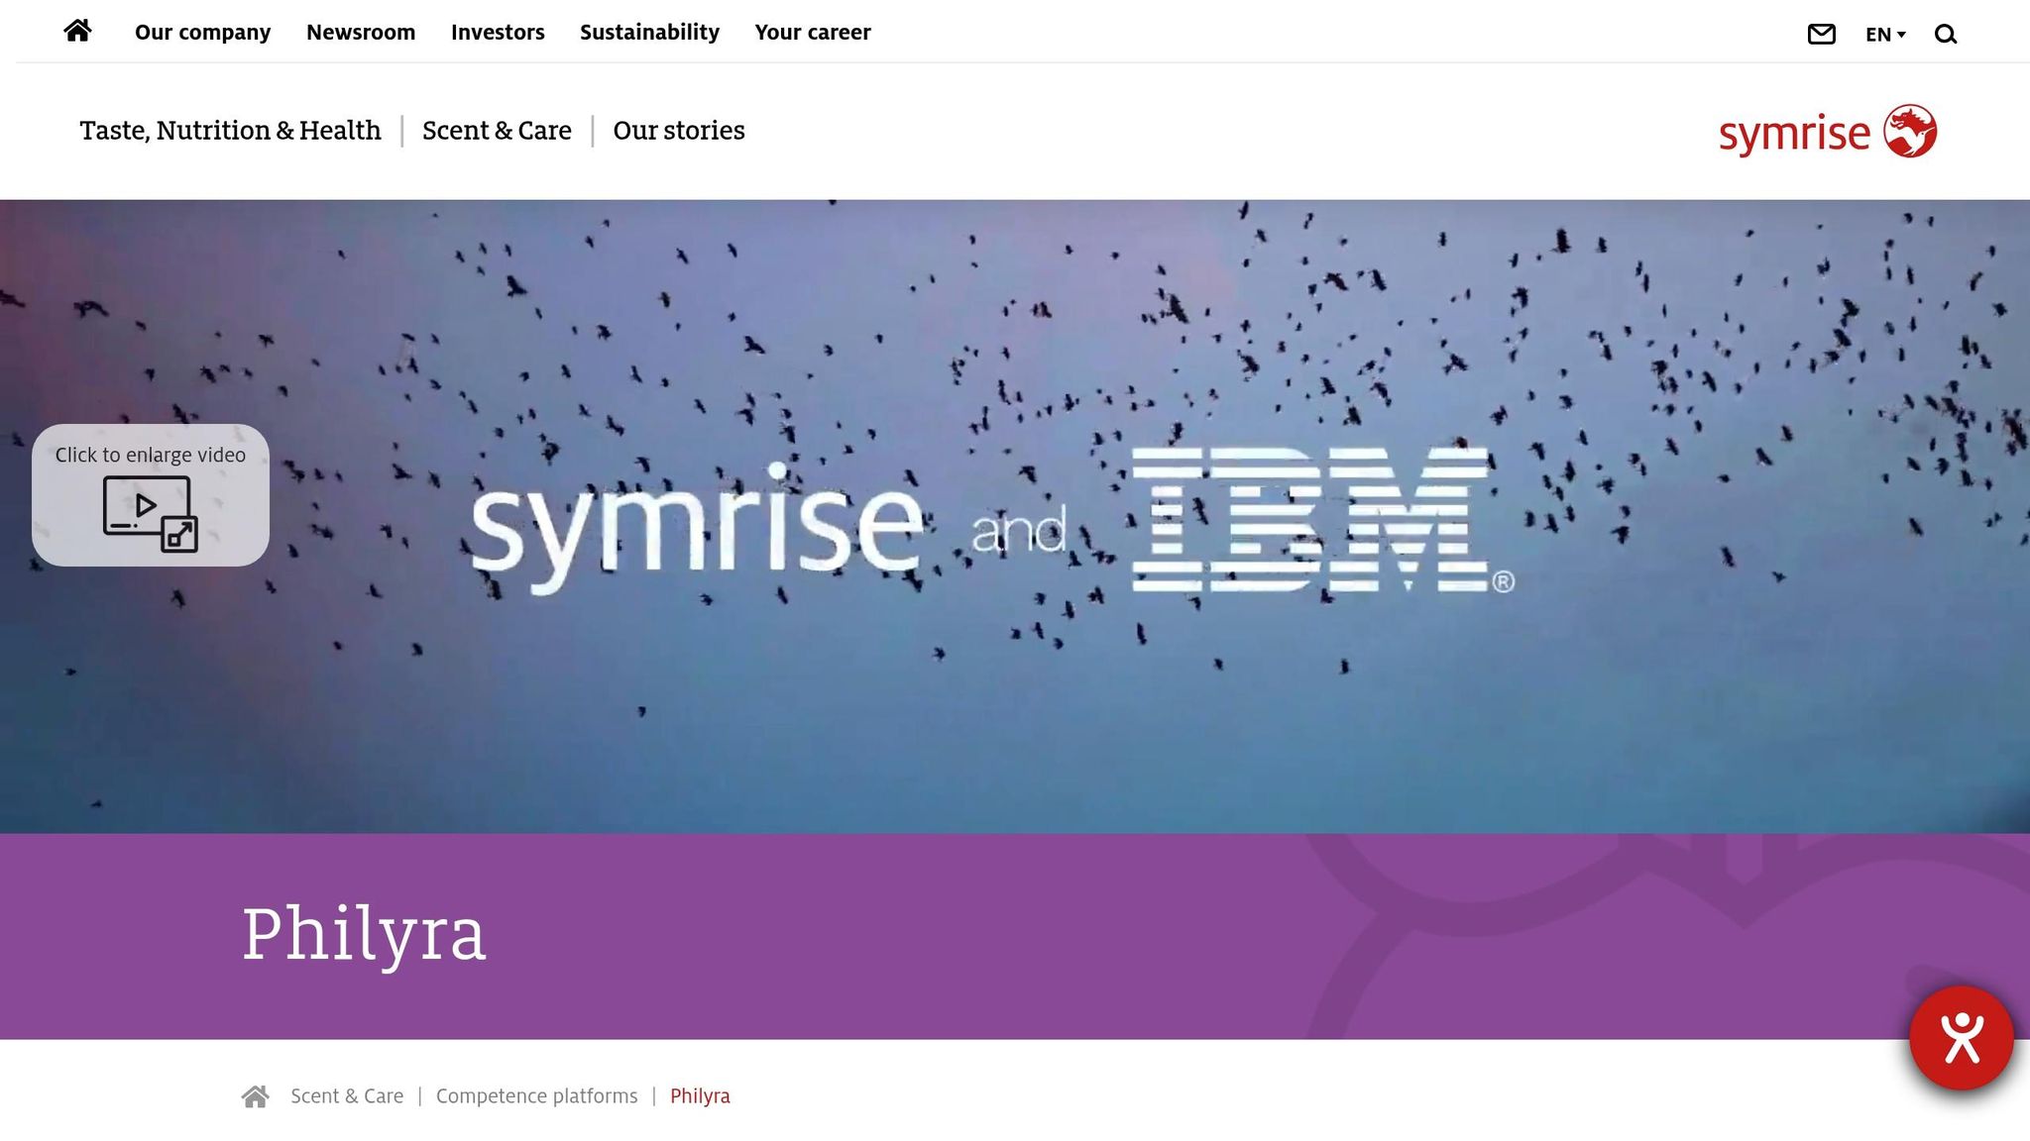Go to the Investors section
The image size is (2030, 1141).
(498, 33)
